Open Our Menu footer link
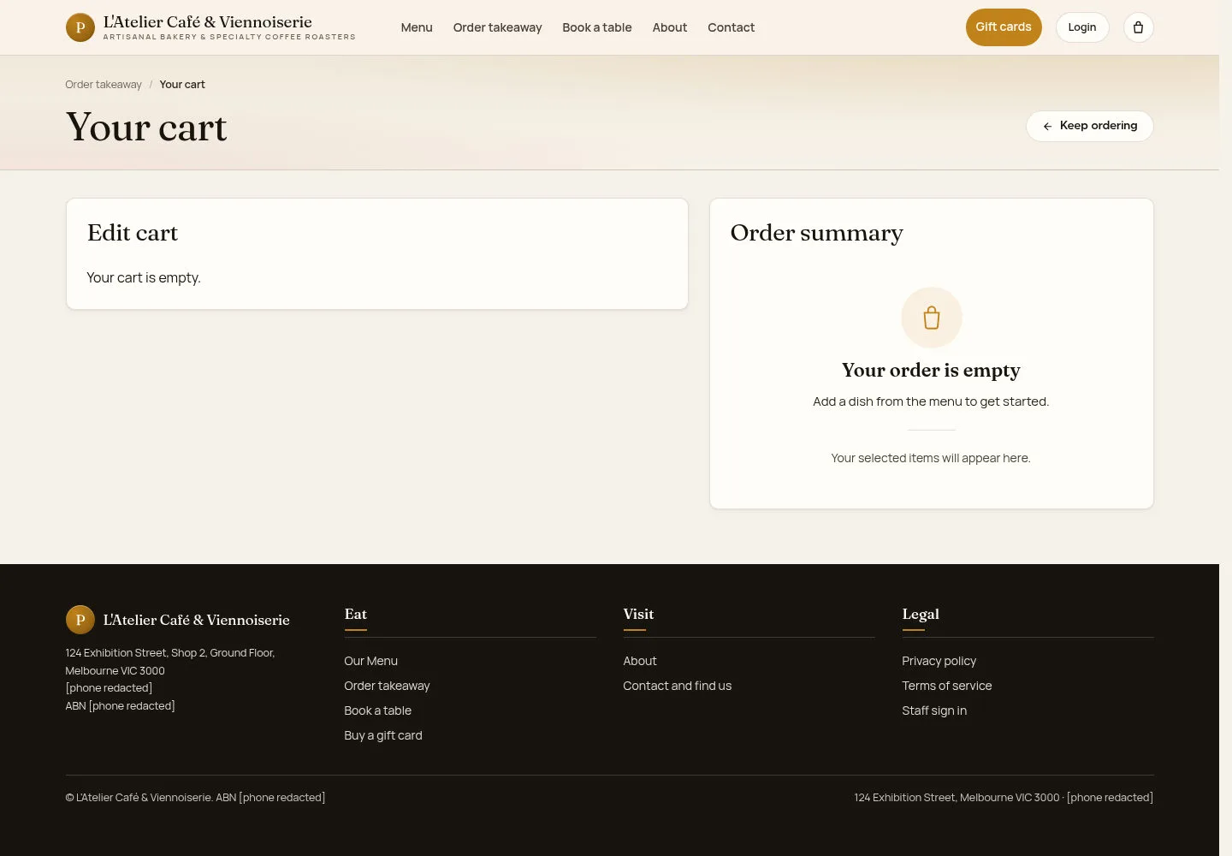This screenshot has width=1232, height=856. pos(370,661)
